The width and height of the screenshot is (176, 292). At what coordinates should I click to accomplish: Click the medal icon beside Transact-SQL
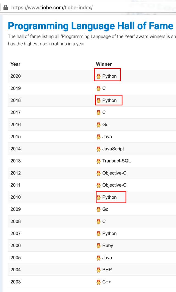point(98,161)
